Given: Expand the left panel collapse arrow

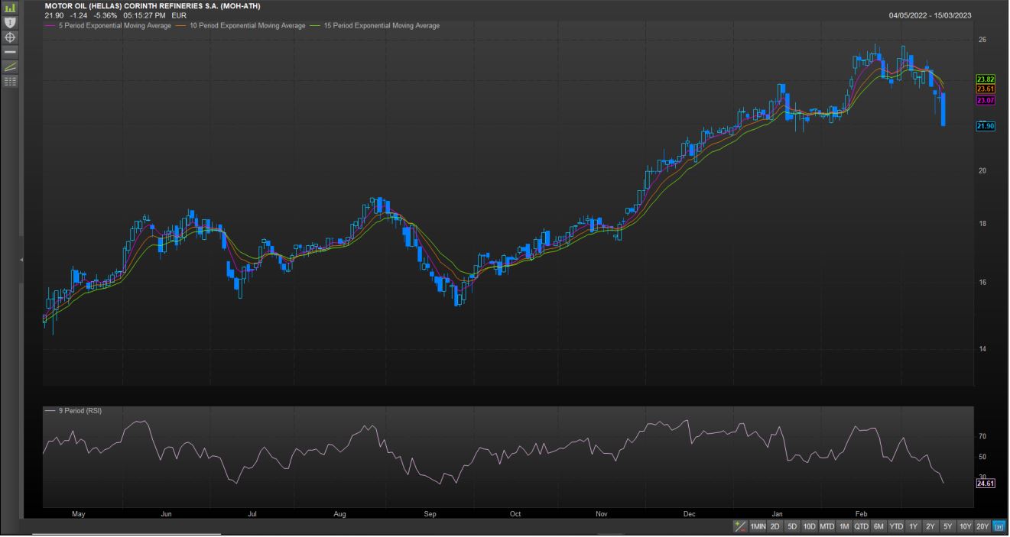Looking at the screenshot, I should coord(21,260).
